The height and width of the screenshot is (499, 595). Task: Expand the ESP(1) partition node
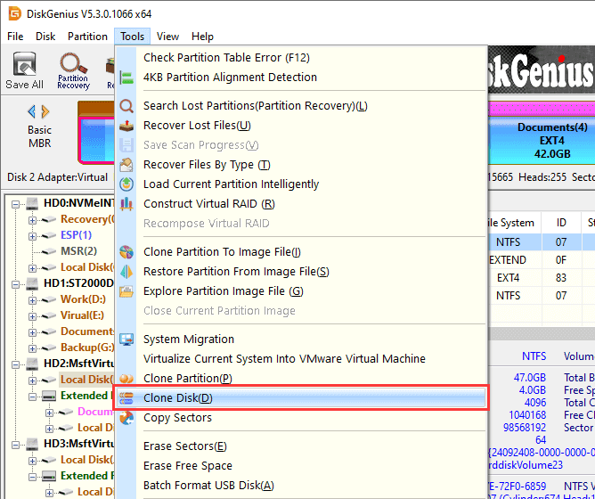click(x=33, y=236)
